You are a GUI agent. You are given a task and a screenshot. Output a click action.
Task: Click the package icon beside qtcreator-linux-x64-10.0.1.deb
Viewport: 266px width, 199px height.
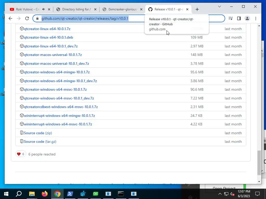coord(22,37)
